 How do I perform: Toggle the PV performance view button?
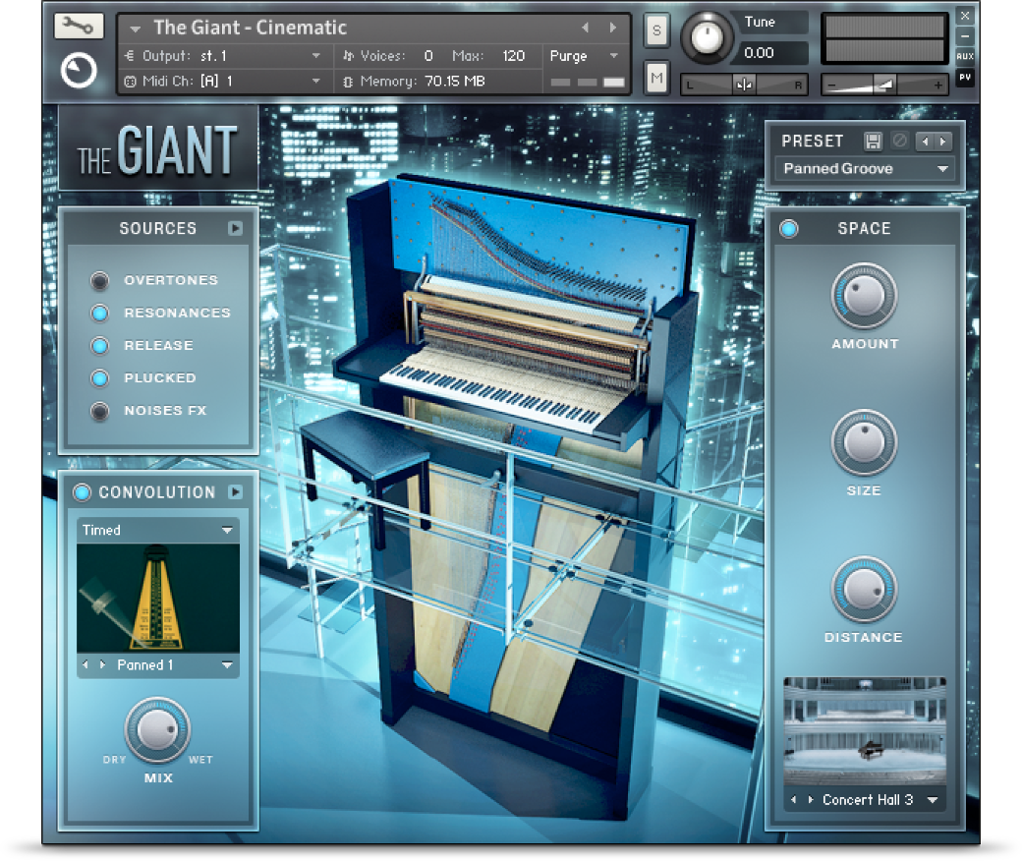click(x=965, y=78)
